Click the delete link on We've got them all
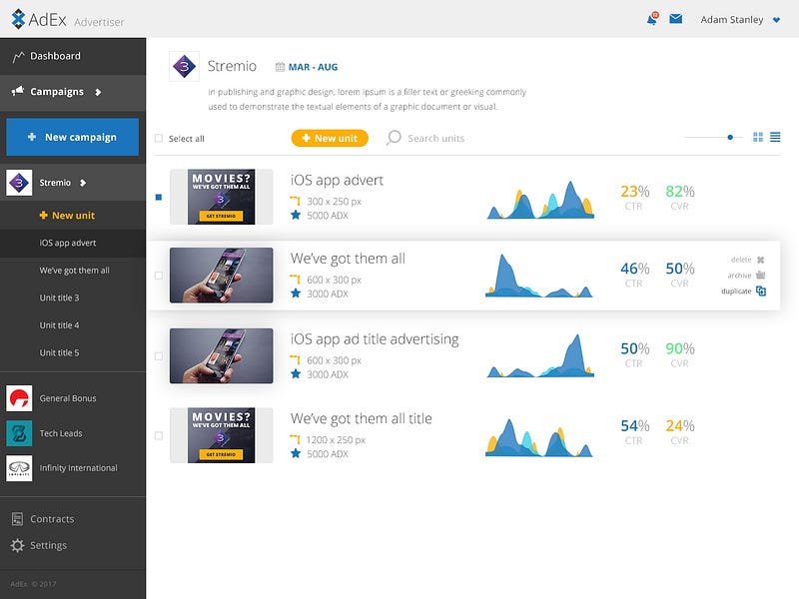Image resolution: width=799 pixels, height=599 pixels. (x=741, y=260)
